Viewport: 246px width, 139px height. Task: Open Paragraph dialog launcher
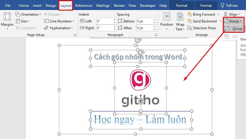coord(156,35)
